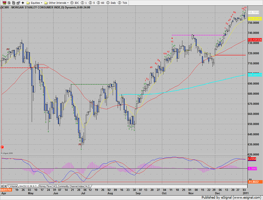Click the red and yellow chart icon in toolbar
Image resolution: width=263 pixels, height=200 pixels.
pyautogui.click(x=5, y=3)
